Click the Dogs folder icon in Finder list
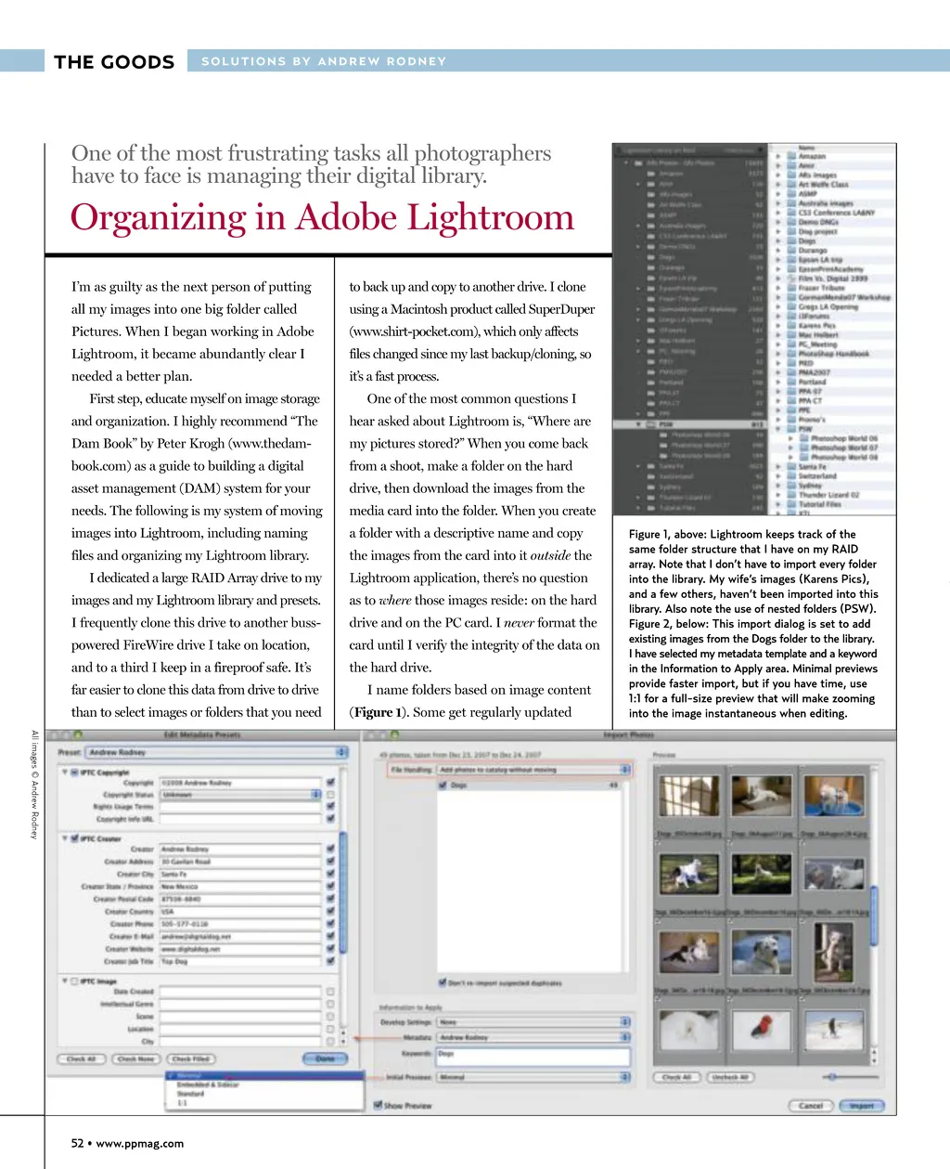950x1169 pixels. (791, 240)
